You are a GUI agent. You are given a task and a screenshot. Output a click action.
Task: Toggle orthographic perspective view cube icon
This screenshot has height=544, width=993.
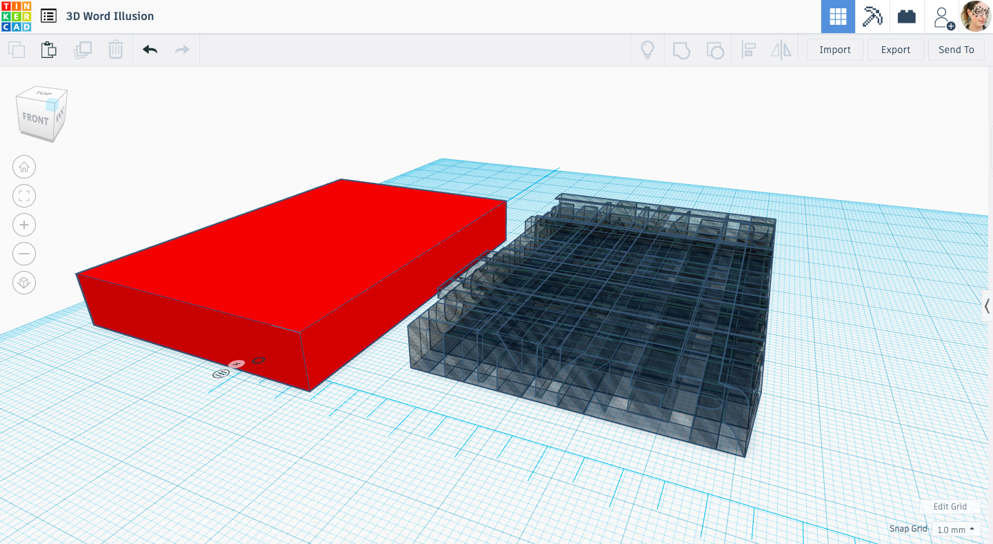click(x=24, y=283)
